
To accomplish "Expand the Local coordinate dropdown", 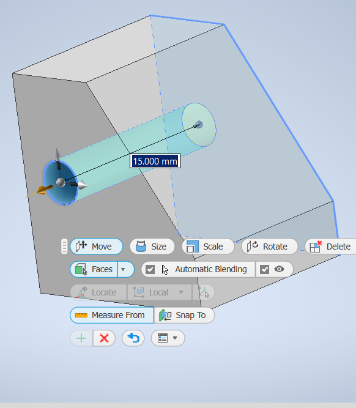I will point(181,292).
